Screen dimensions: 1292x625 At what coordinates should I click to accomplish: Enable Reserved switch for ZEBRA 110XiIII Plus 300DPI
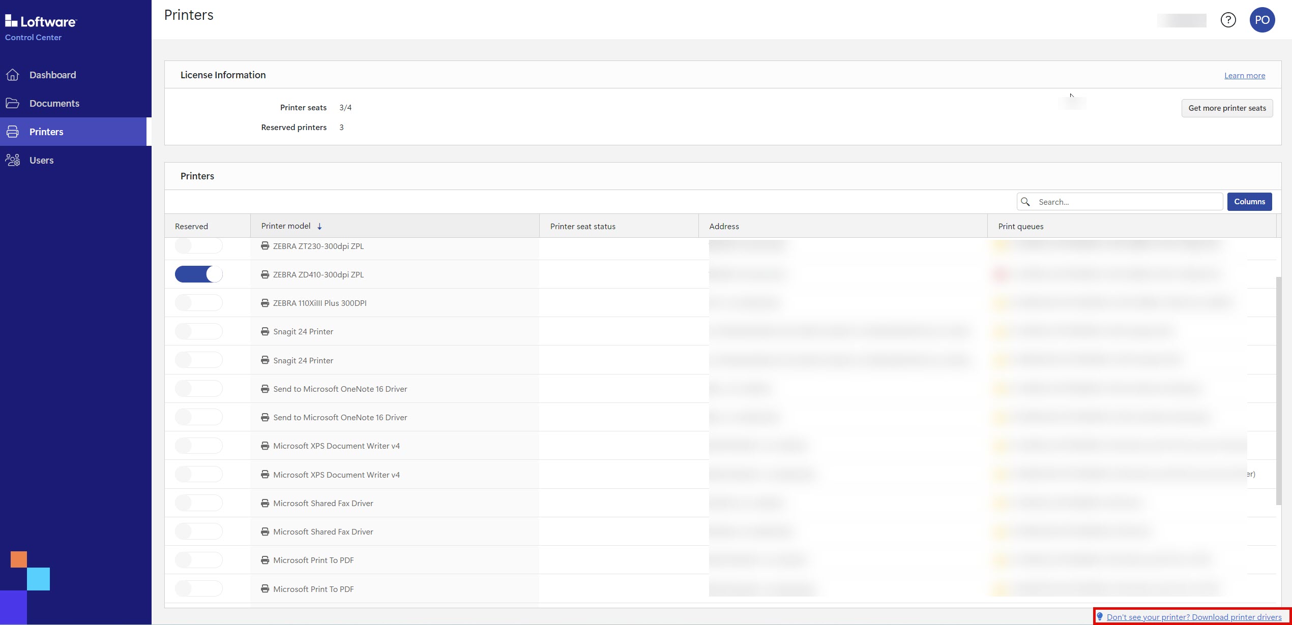pos(198,303)
